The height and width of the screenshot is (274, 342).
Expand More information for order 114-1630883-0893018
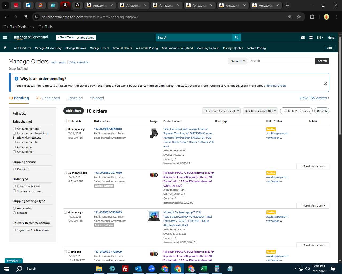(x=313, y=166)
